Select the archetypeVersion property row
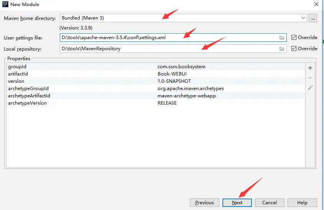Viewport: 324px width, 210px height. 156,103
